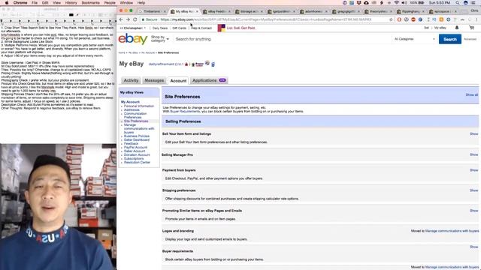Click the eBay logo
Image resolution: width=481 pixels, height=270 pixels.
point(133,39)
